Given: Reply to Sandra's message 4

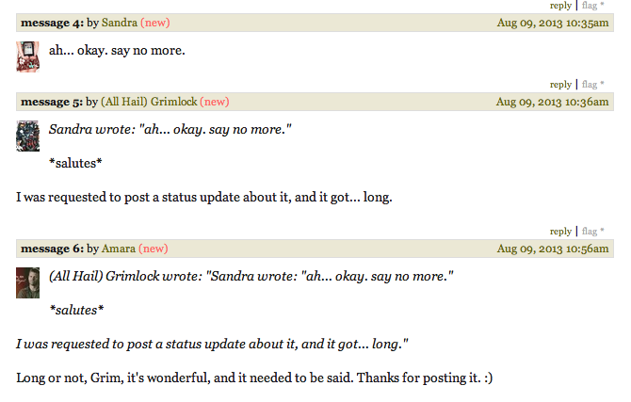Looking at the screenshot, I should click(x=560, y=84).
